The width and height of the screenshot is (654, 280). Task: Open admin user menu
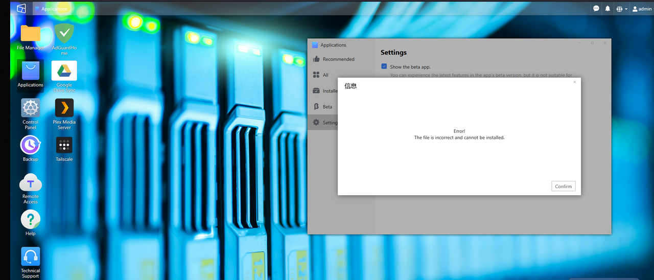[642, 9]
